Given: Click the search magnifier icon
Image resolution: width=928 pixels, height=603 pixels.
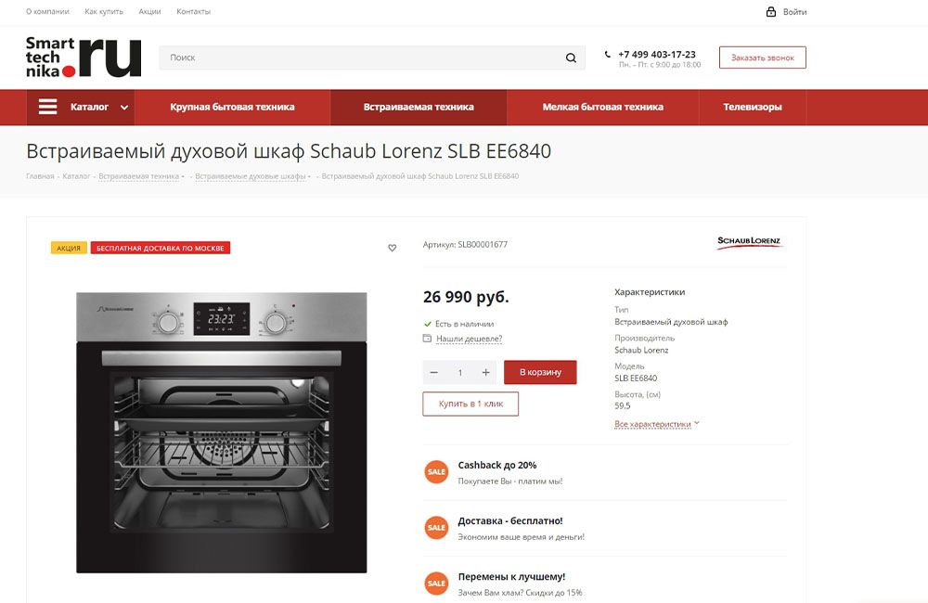Looking at the screenshot, I should point(571,58).
